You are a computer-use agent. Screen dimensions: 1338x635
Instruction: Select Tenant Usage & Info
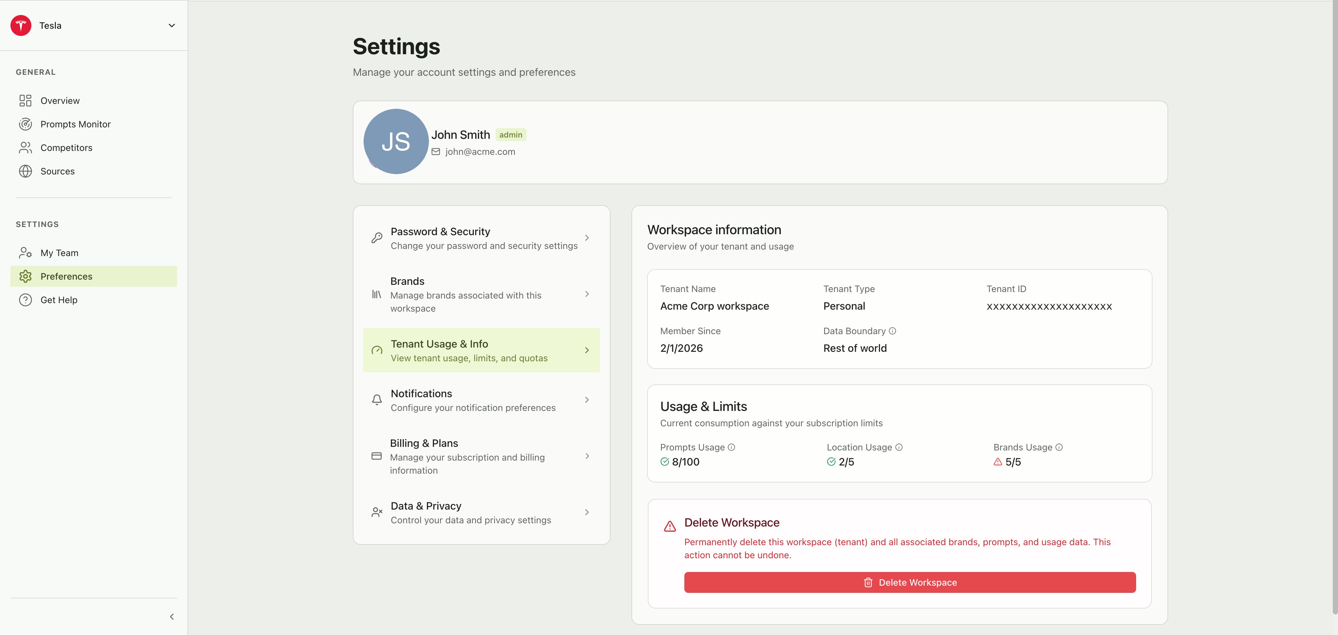[x=481, y=350]
